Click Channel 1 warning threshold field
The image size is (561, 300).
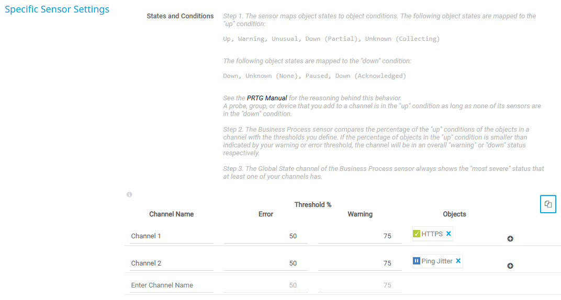click(360, 236)
